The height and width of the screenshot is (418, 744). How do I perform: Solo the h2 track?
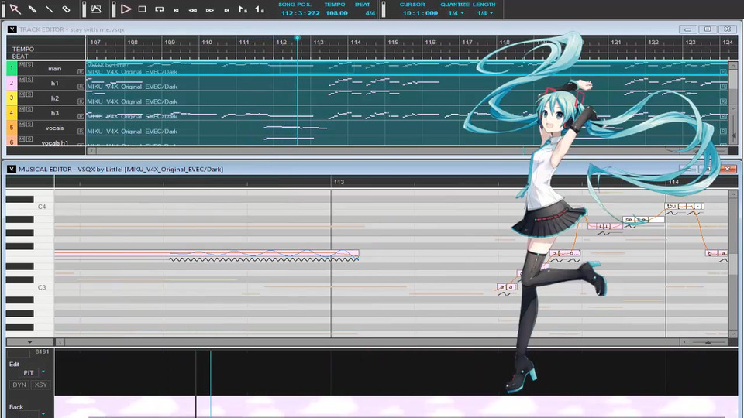click(x=29, y=94)
